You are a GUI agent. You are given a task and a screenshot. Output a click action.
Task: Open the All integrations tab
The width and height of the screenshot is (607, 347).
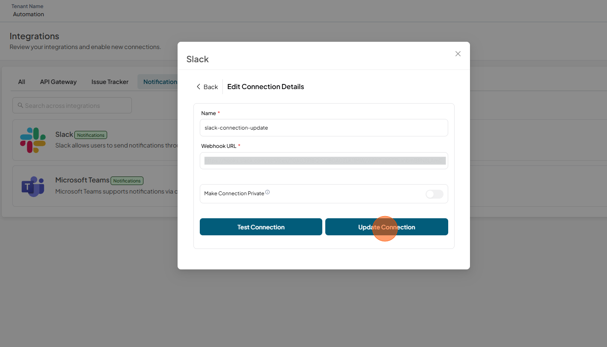click(x=22, y=82)
